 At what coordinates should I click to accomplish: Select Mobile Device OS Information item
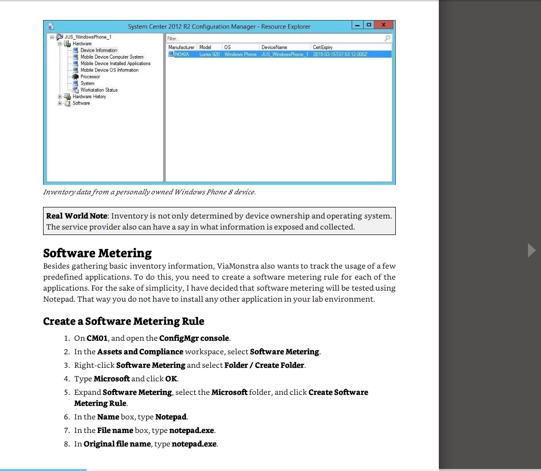point(109,70)
